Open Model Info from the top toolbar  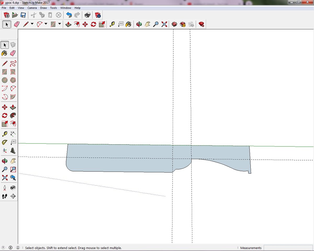(98, 15)
